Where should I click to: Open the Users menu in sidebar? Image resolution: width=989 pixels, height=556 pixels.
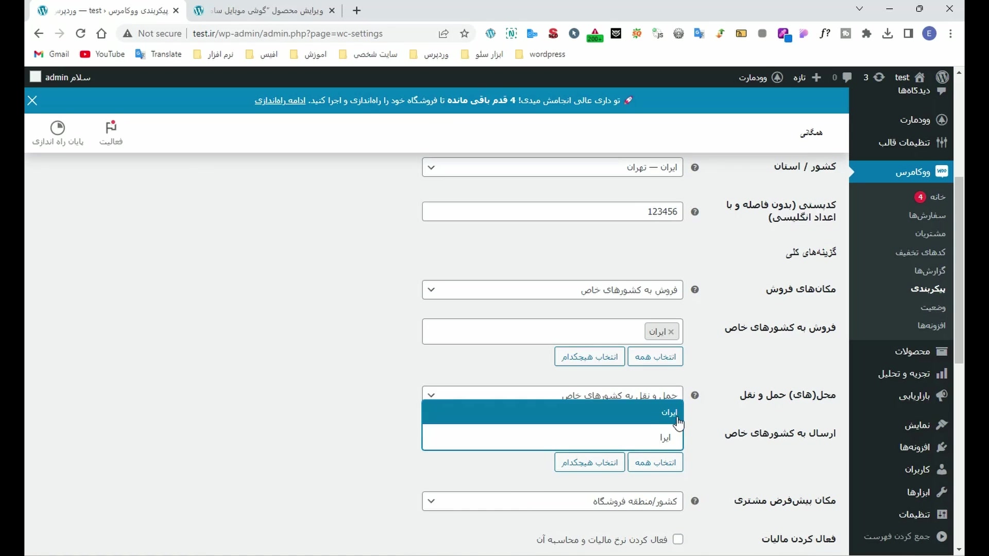coord(917,470)
